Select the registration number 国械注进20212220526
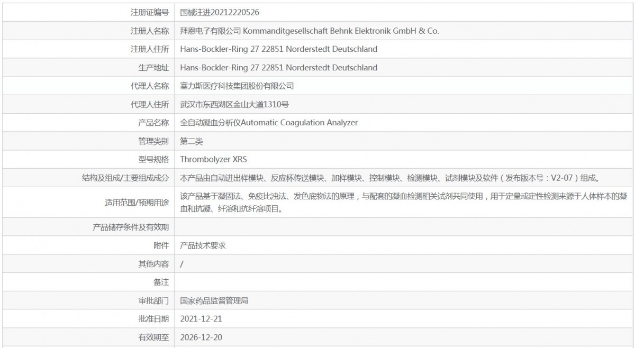The height and width of the screenshot is (348, 635). click(220, 12)
